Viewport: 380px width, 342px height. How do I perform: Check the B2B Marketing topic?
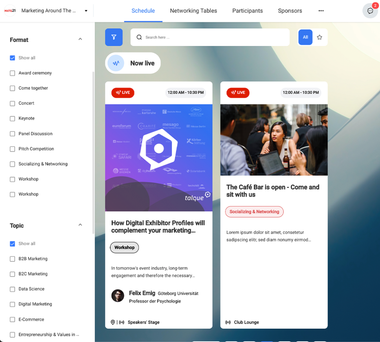[12, 259]
